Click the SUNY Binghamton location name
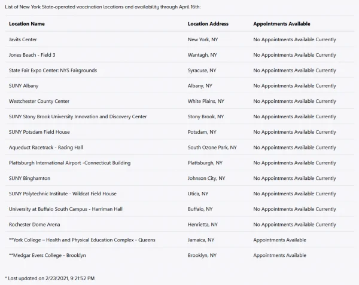Image resolution: width=359 pixels, height=285 pixels. (29, 178)
